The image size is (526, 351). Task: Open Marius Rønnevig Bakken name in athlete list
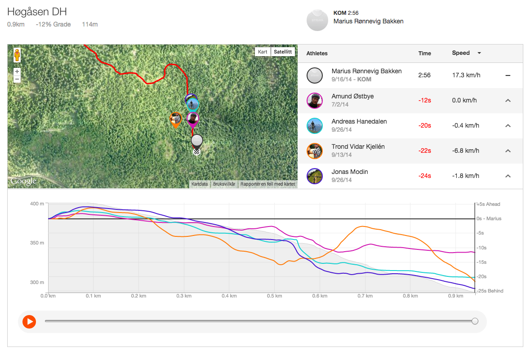point(366,71)
